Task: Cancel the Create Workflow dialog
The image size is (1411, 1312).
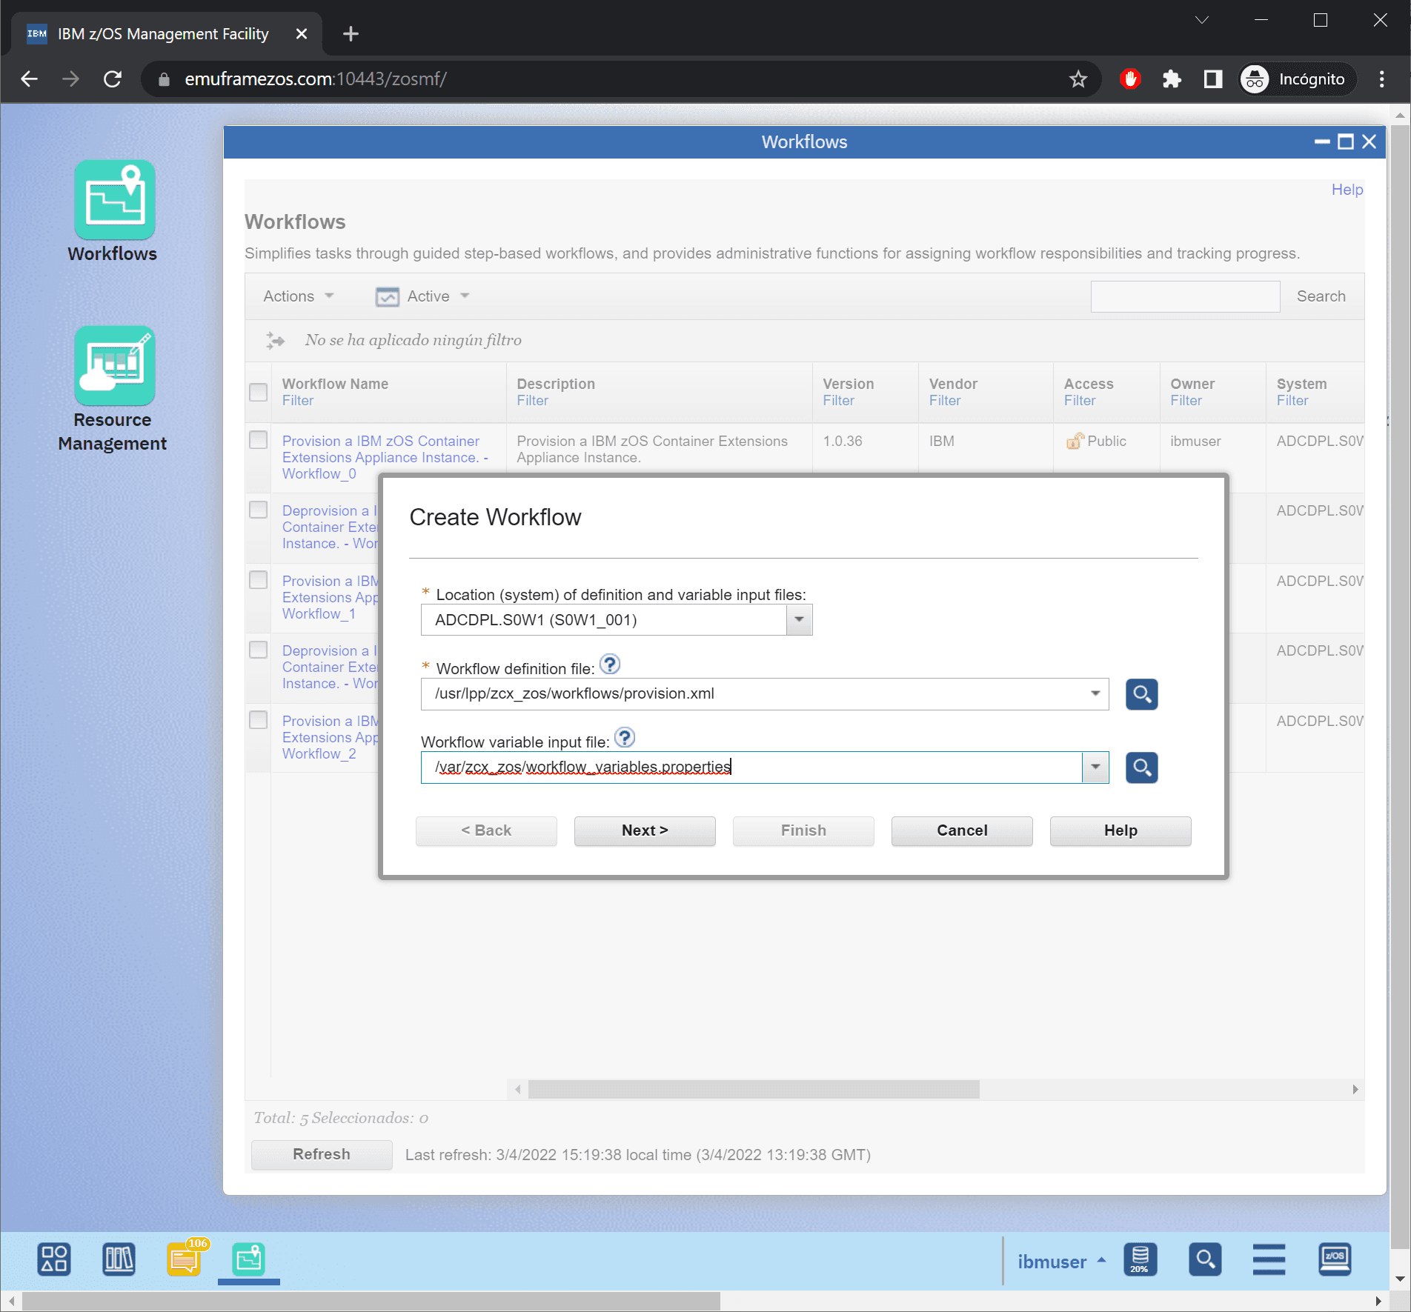Action: (x=961, y=830)
